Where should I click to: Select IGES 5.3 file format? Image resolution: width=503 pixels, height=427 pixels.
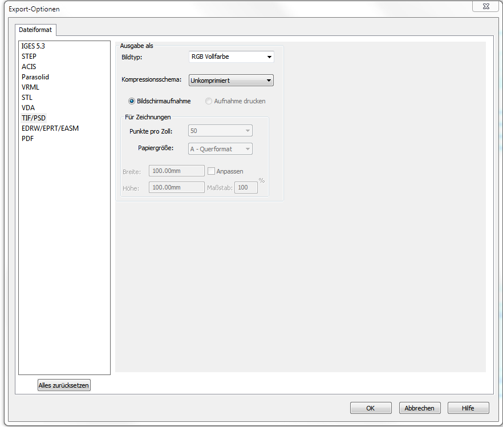point(33,46)
